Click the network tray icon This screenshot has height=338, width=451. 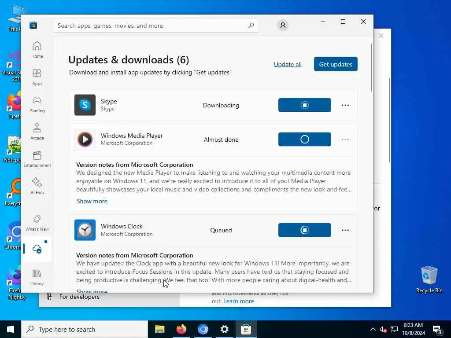point(394,330)
